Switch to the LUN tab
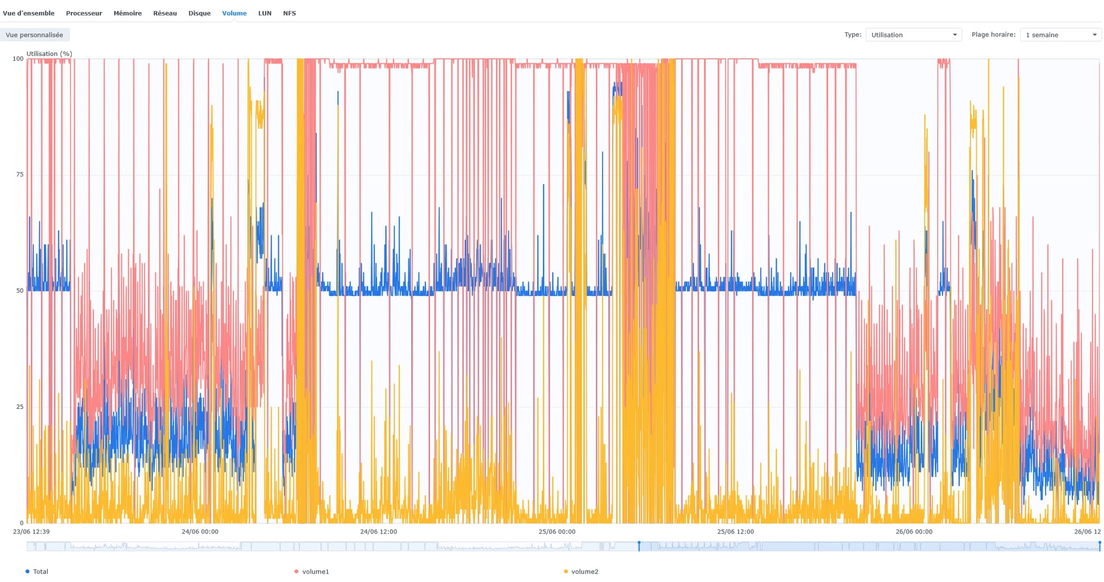1104x582 pixels. point(264,13)
